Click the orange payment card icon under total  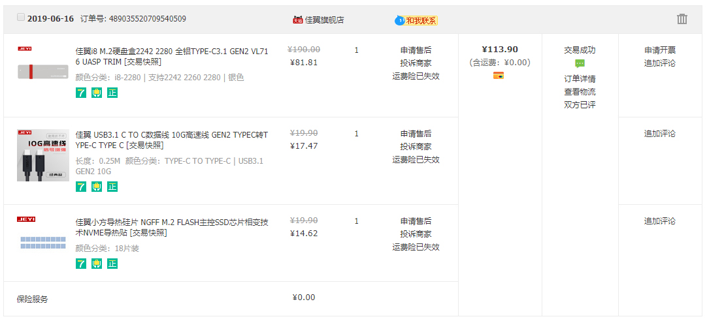point(499,76)
